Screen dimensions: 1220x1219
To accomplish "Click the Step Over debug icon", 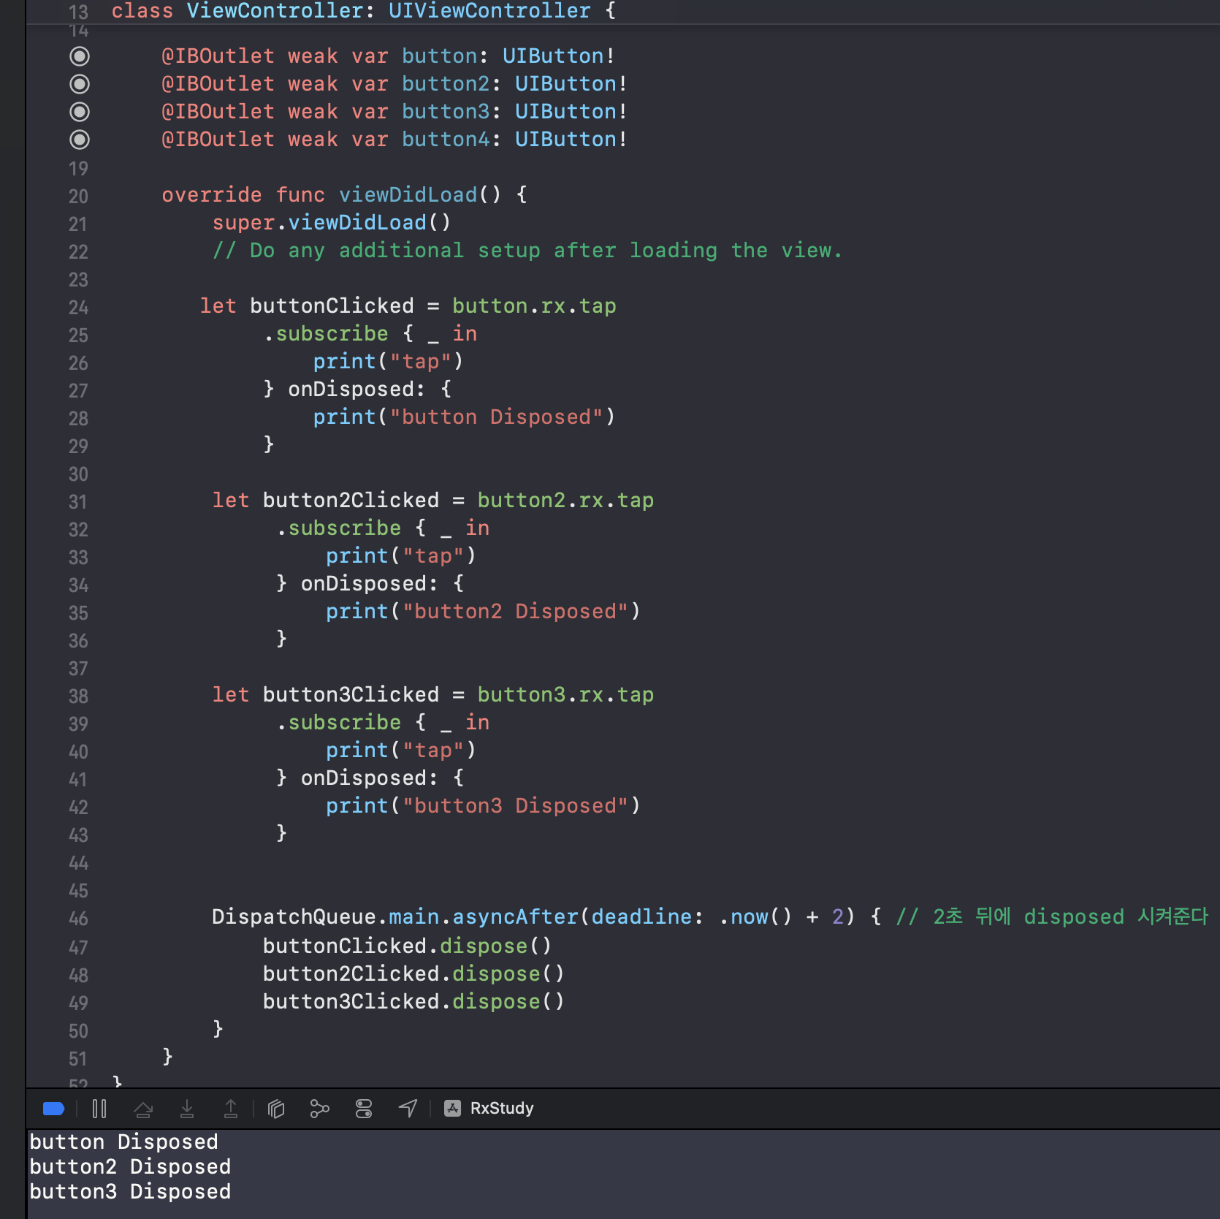I will point(143,1109).
